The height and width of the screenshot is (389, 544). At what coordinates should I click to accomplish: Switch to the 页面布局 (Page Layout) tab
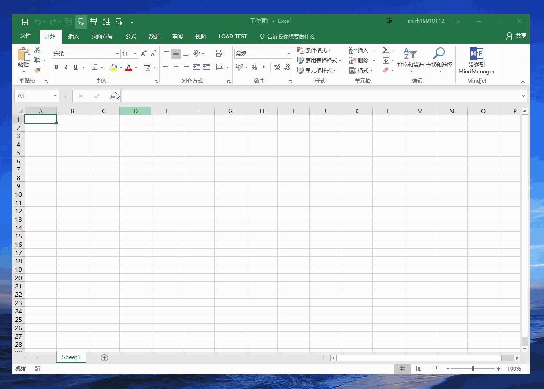[x=102, y=36]
